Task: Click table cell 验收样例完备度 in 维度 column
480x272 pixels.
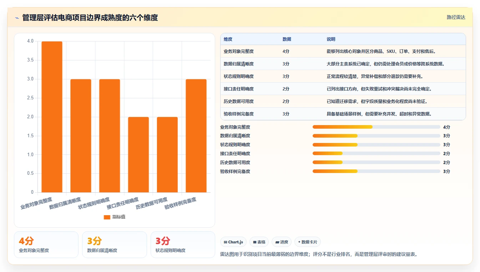Action: click(239, 114)
